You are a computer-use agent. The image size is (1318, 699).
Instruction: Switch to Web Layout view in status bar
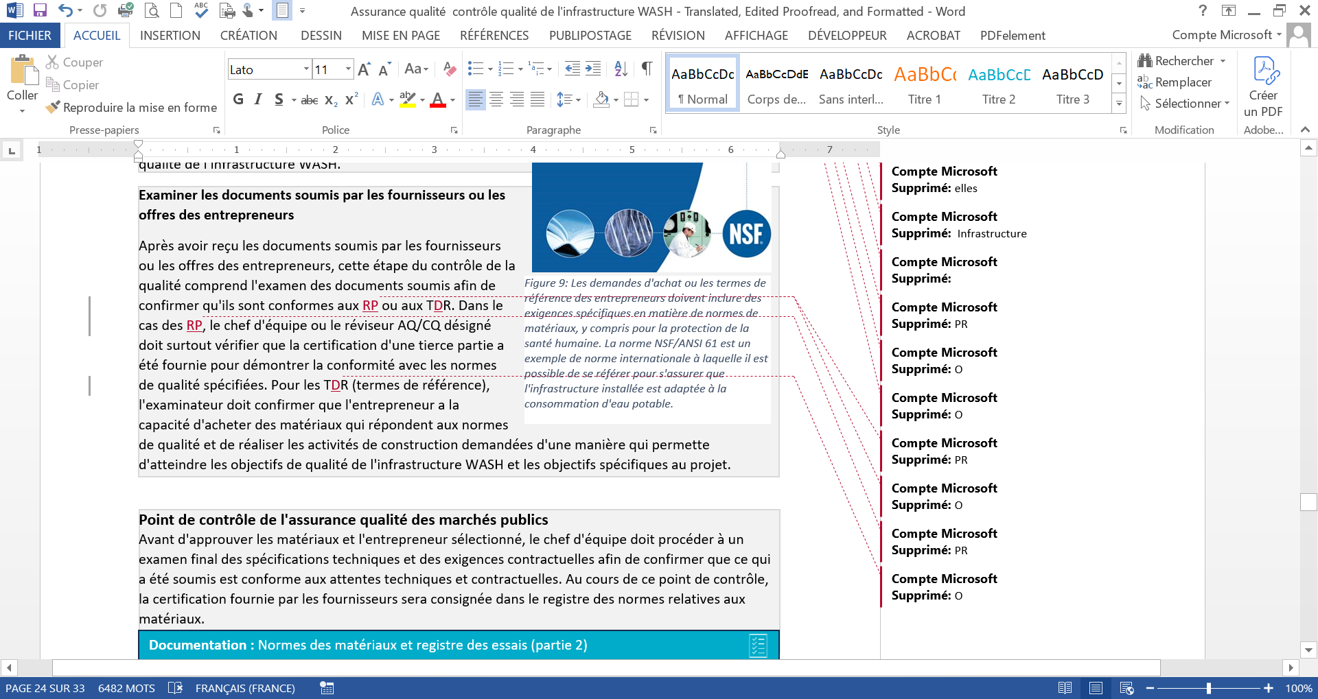point(1126,688)
